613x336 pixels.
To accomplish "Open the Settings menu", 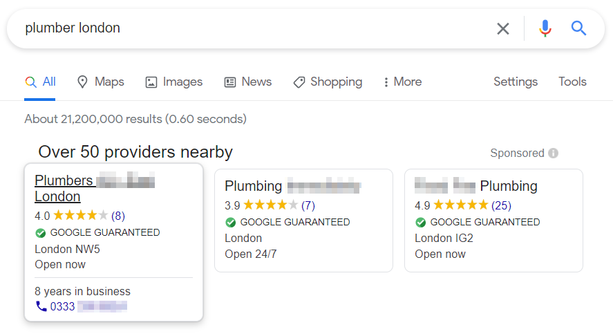I will [516, 82].
